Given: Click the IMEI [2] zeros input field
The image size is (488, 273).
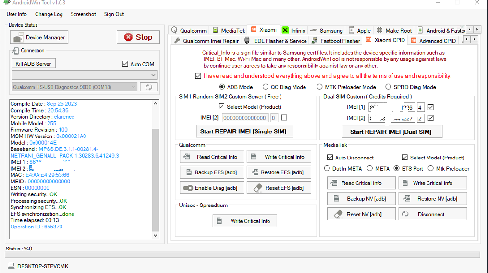Looking at the screenshot, I should pos(245,118).
